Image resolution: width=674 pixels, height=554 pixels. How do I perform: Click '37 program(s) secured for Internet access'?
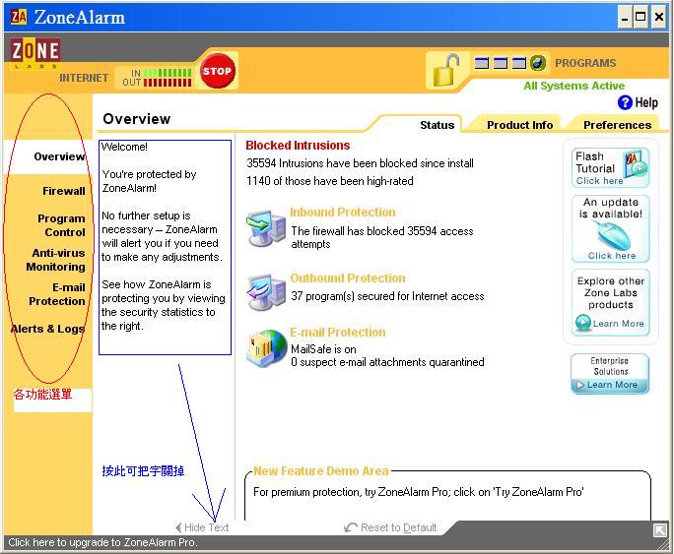(387, 296)
